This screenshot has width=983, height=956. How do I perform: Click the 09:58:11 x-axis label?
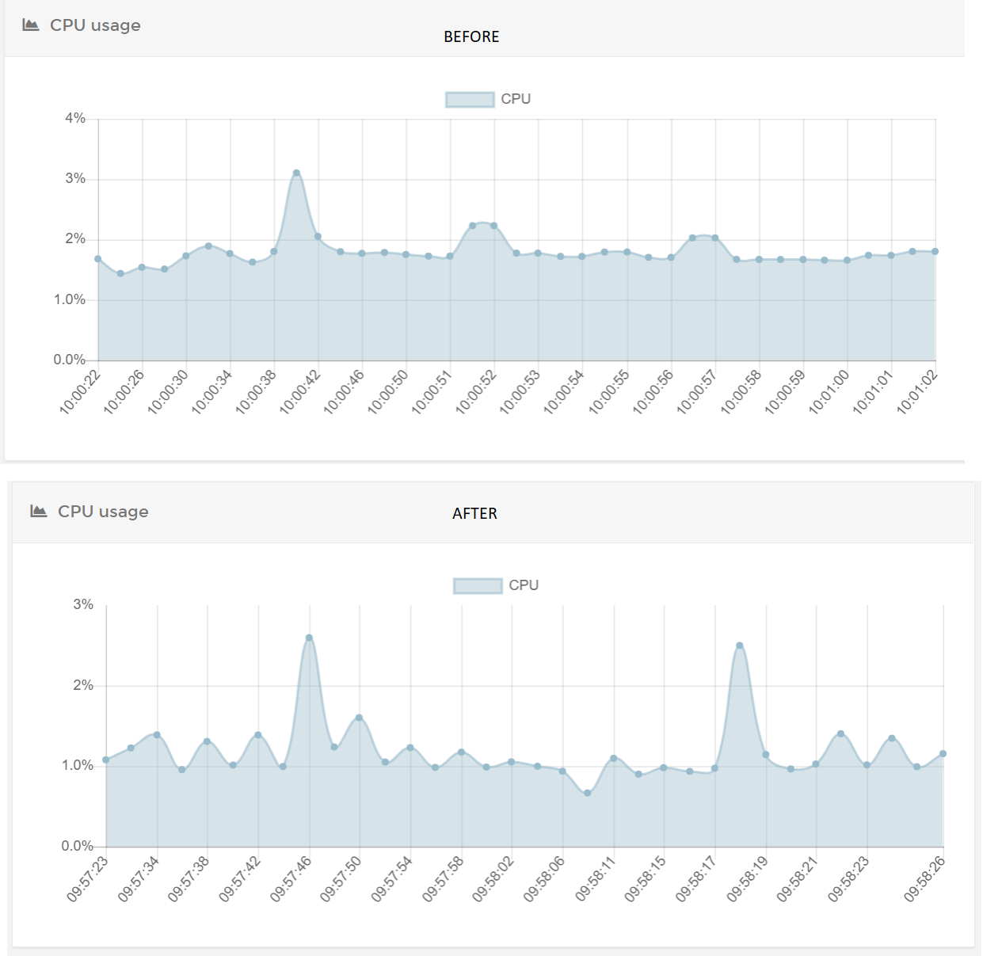pos(596,878)
